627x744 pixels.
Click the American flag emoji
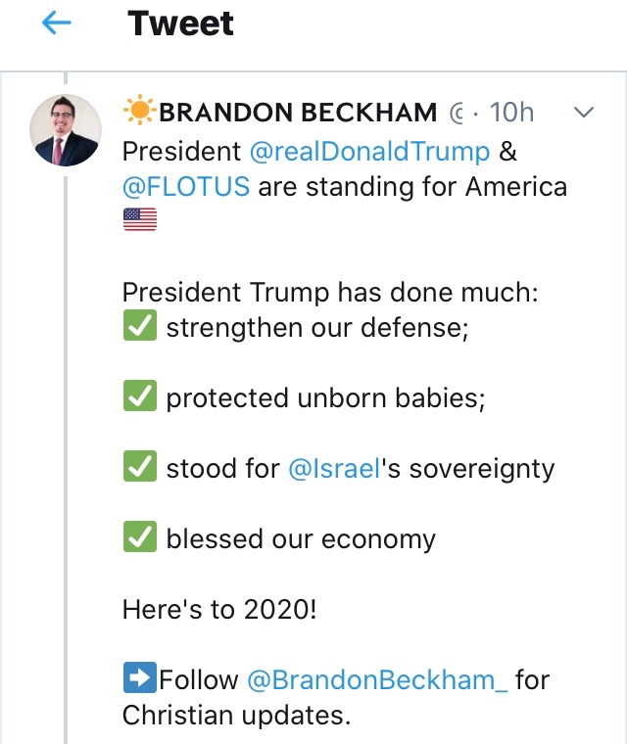(x=140, y=220)
